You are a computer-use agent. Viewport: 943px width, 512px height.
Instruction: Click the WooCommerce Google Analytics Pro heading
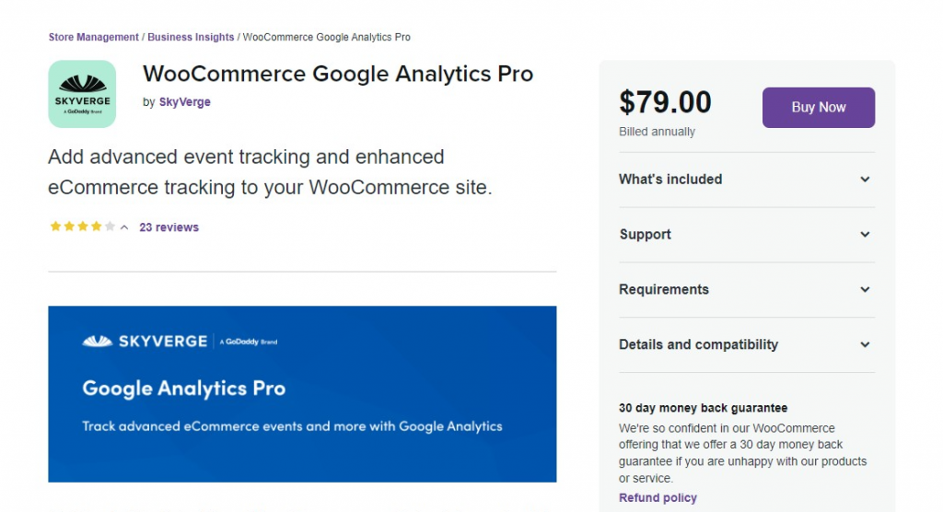(x=338, y=74)
